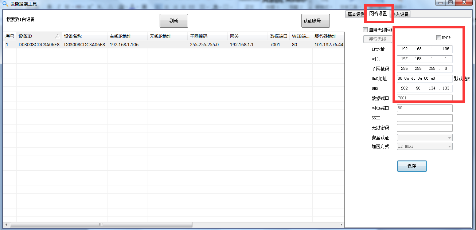Sort by the 数据端口 column header
This screenshot has width=476, height=230.
[x=279, y=36]
